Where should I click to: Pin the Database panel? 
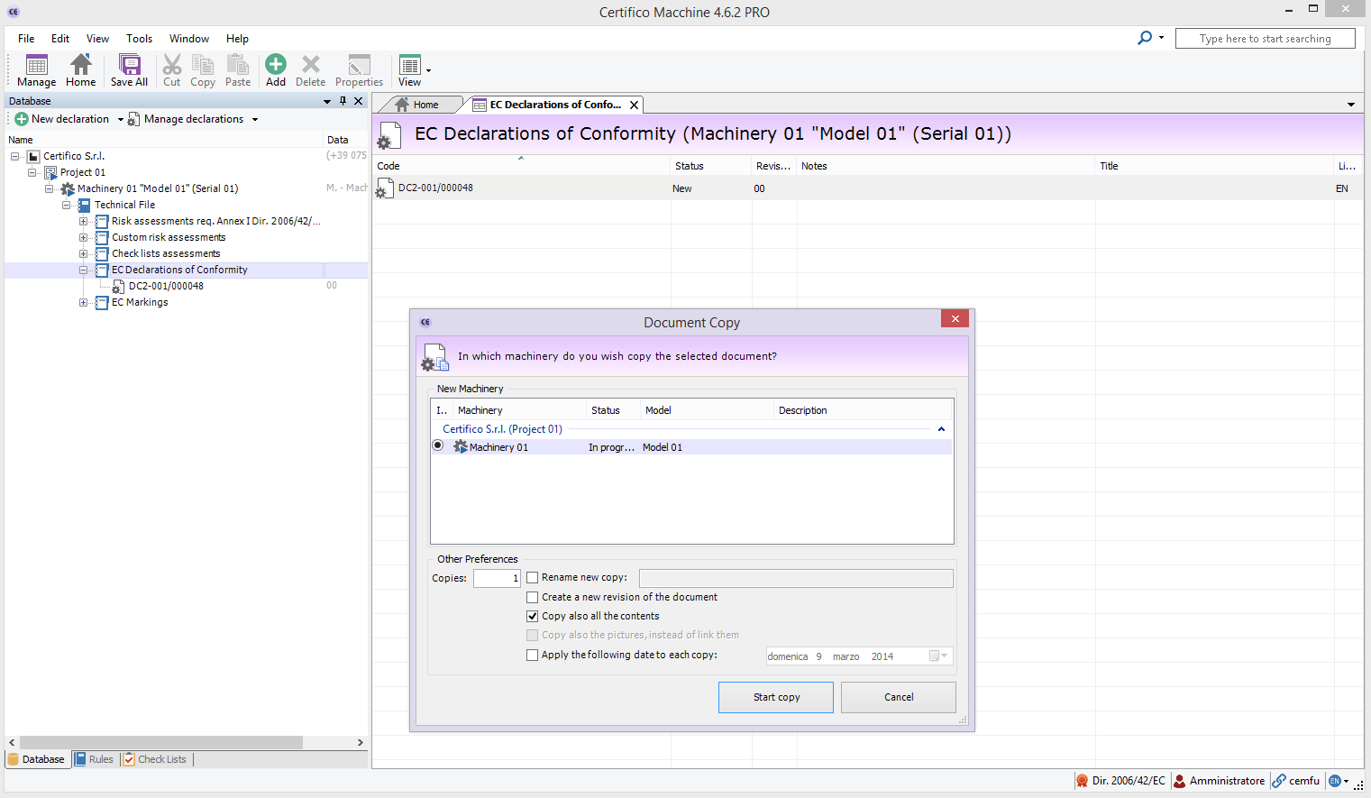click(343, 101)
